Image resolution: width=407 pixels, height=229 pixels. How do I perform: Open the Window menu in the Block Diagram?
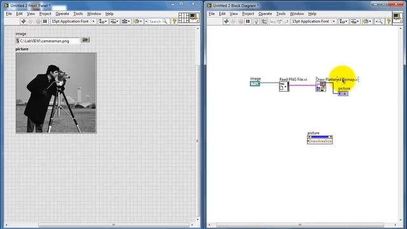point(297,13)
